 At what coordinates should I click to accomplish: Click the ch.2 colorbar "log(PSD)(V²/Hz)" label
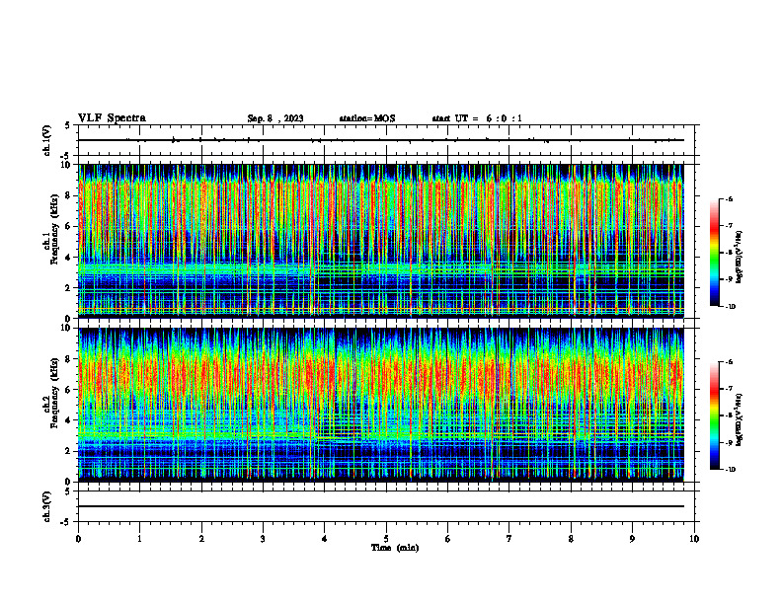coord(740,419)
